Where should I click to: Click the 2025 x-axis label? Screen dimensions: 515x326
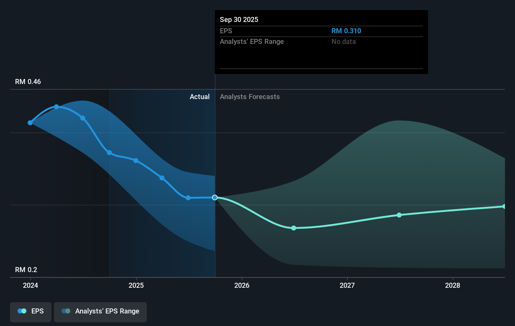tap(136, 285)
